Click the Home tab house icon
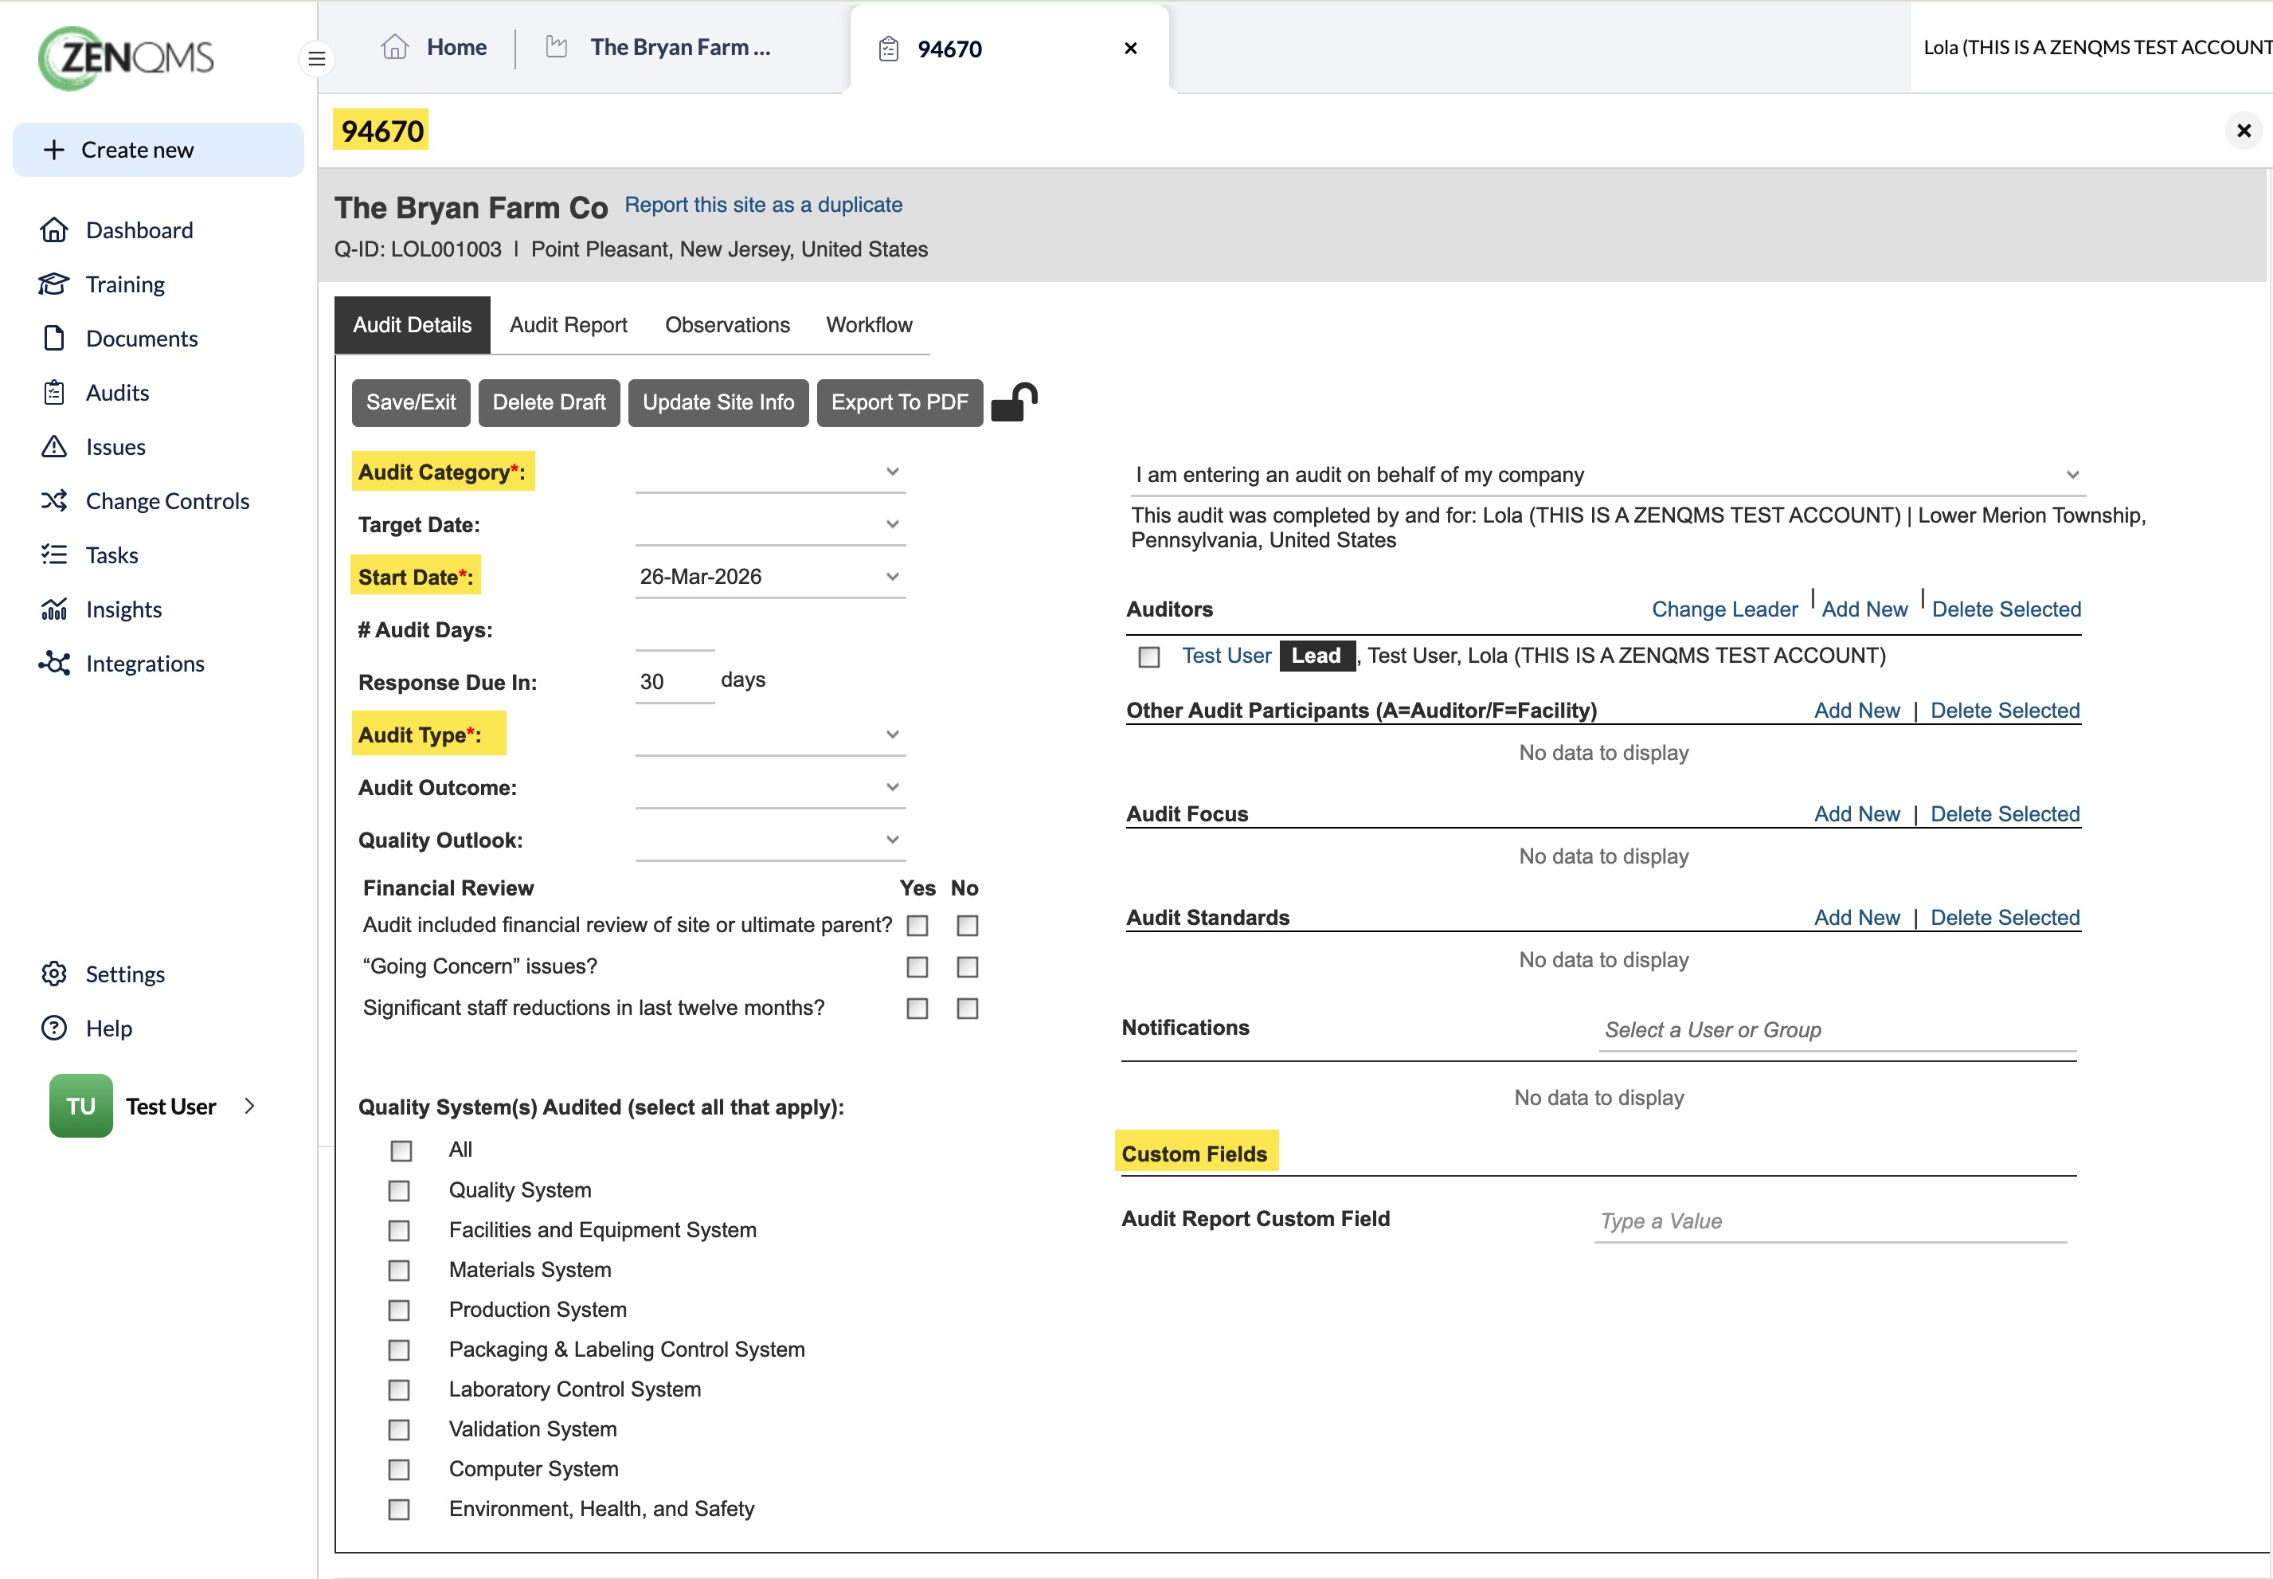 (x=395, y=46)
